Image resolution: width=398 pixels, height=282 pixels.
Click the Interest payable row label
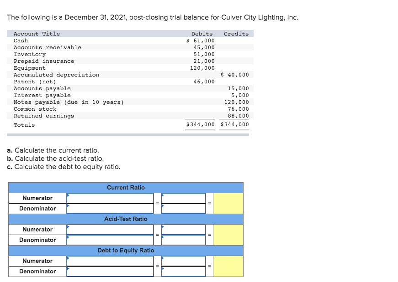[42, 95]
